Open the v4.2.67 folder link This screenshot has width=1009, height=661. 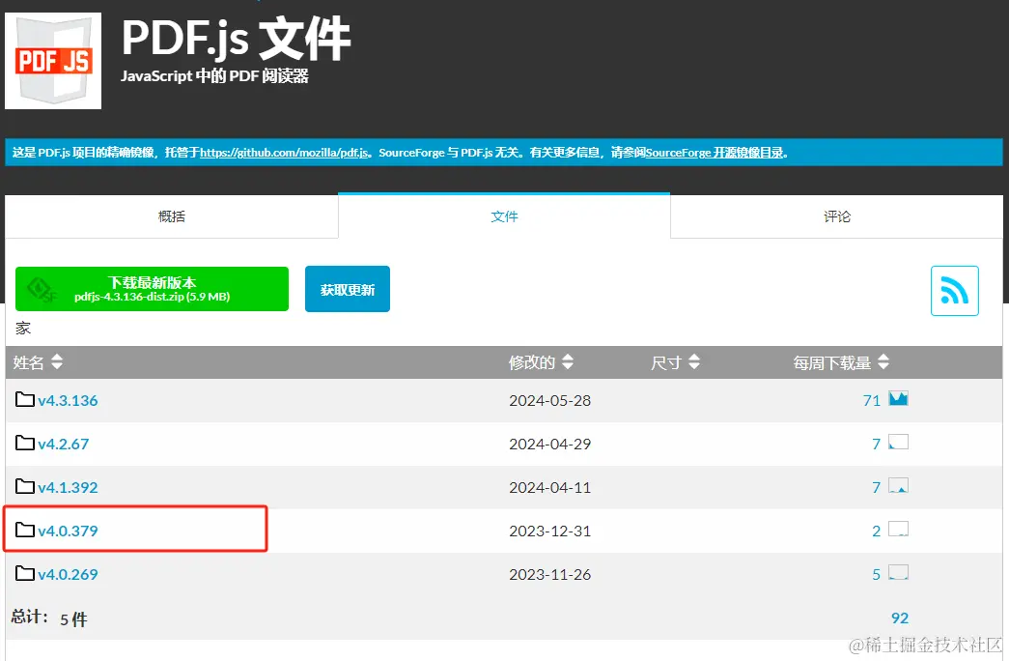pyautogui.click(x=63, y=444)
